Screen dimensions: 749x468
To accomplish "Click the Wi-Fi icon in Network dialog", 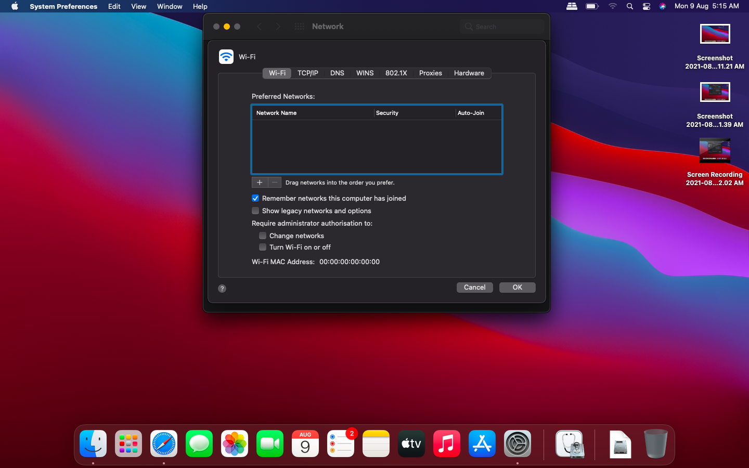I will [226, 57].
